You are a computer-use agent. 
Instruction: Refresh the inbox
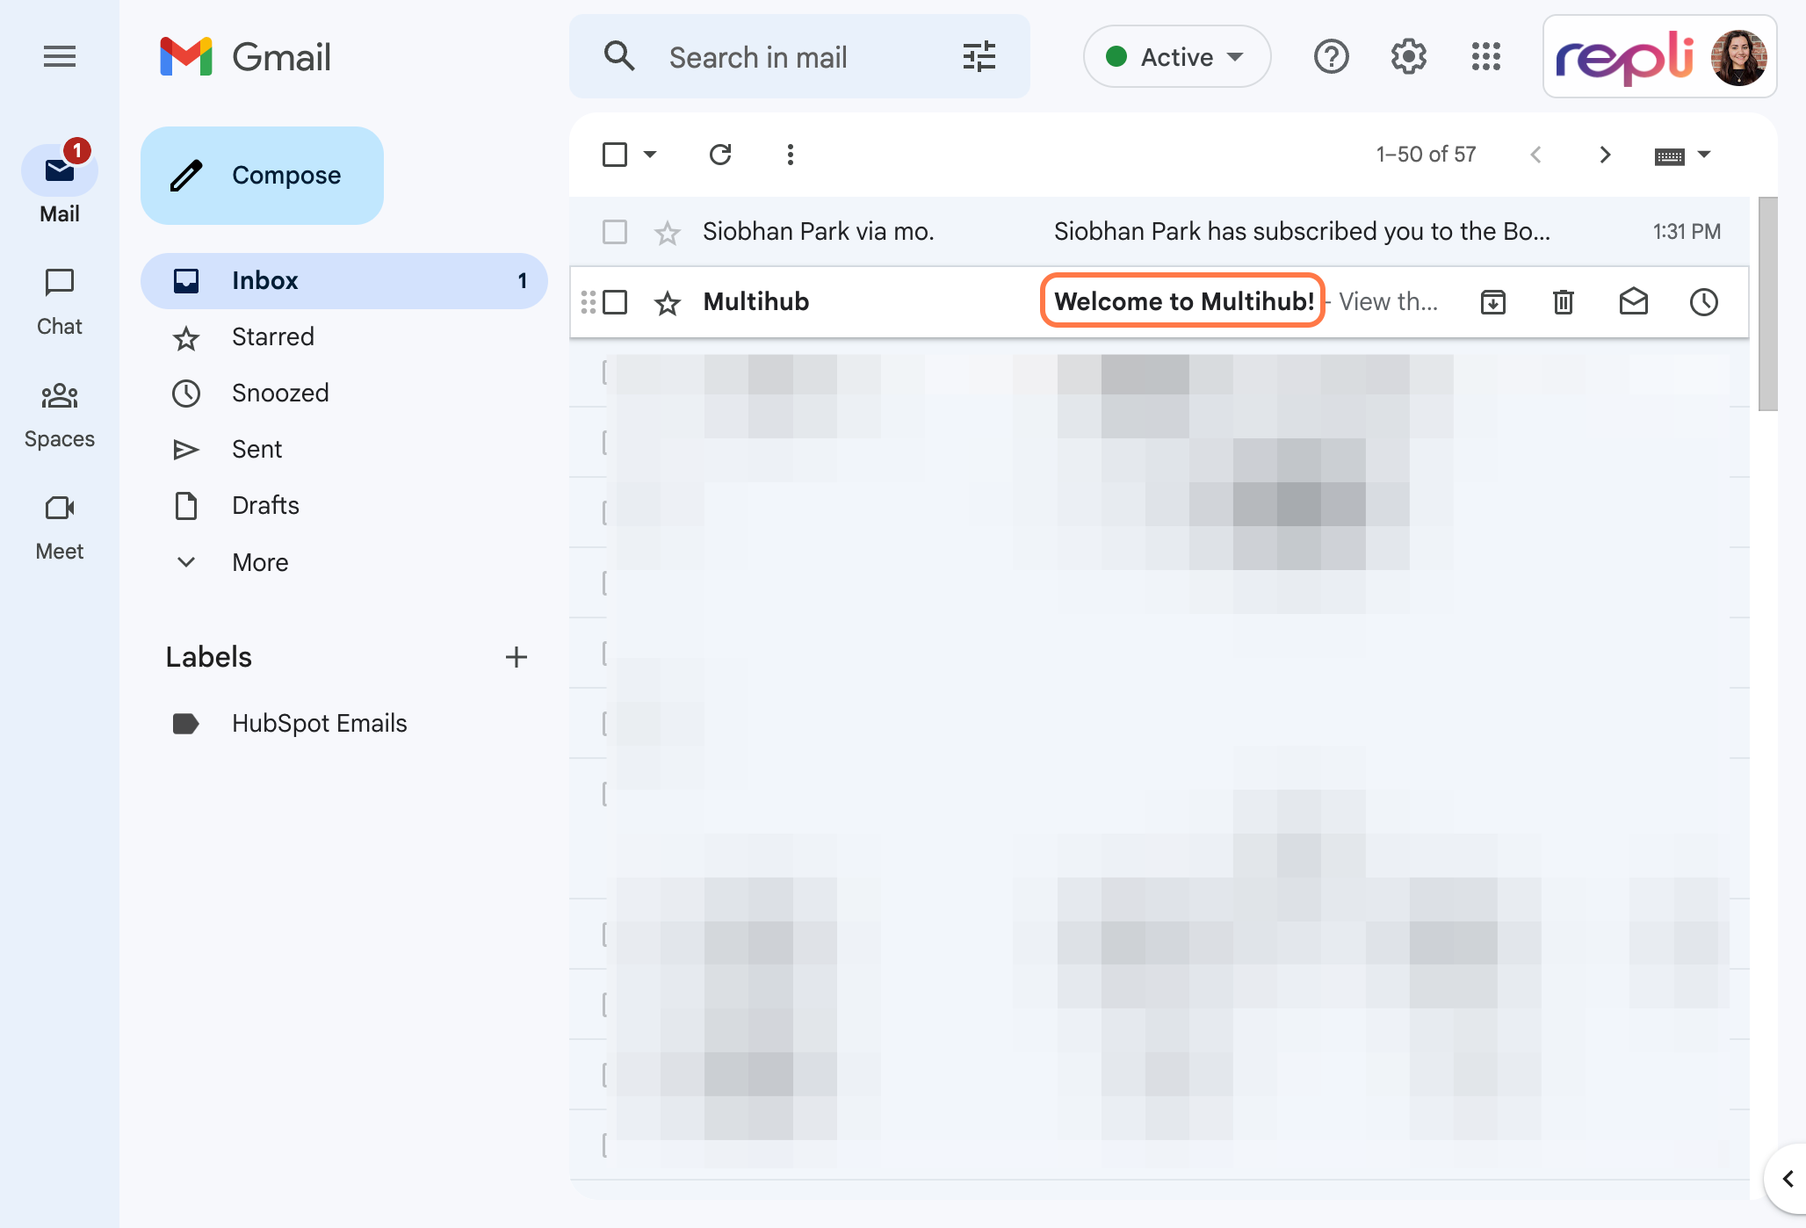pos(720,155)
